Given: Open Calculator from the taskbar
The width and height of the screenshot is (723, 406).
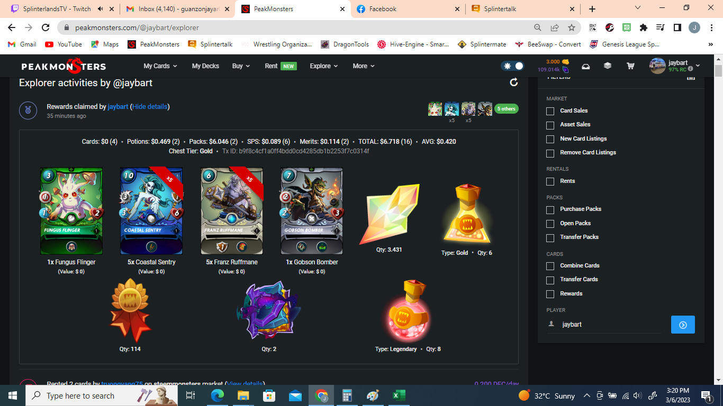Looking at the screenshot, I should point(347,395).
